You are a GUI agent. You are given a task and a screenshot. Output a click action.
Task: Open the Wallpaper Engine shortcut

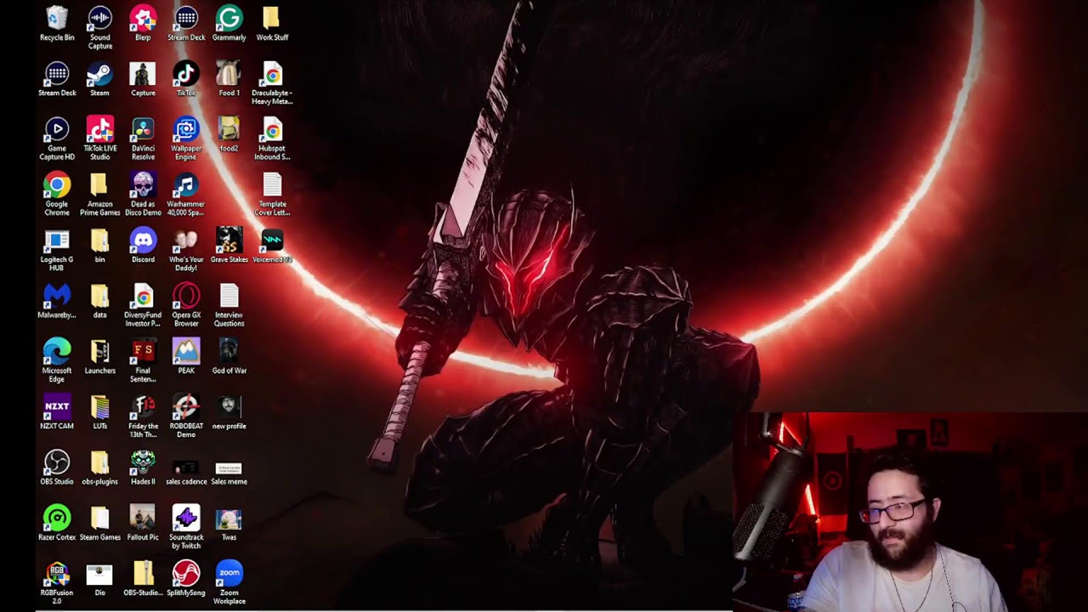pyautogui.click(x=186, y=139)
